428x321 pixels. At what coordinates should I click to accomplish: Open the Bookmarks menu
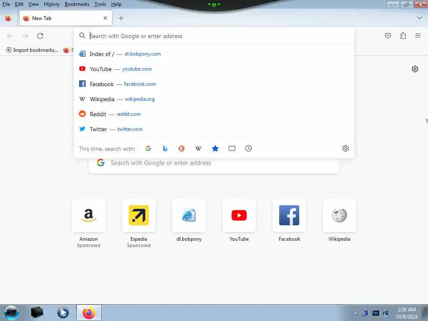77,4
